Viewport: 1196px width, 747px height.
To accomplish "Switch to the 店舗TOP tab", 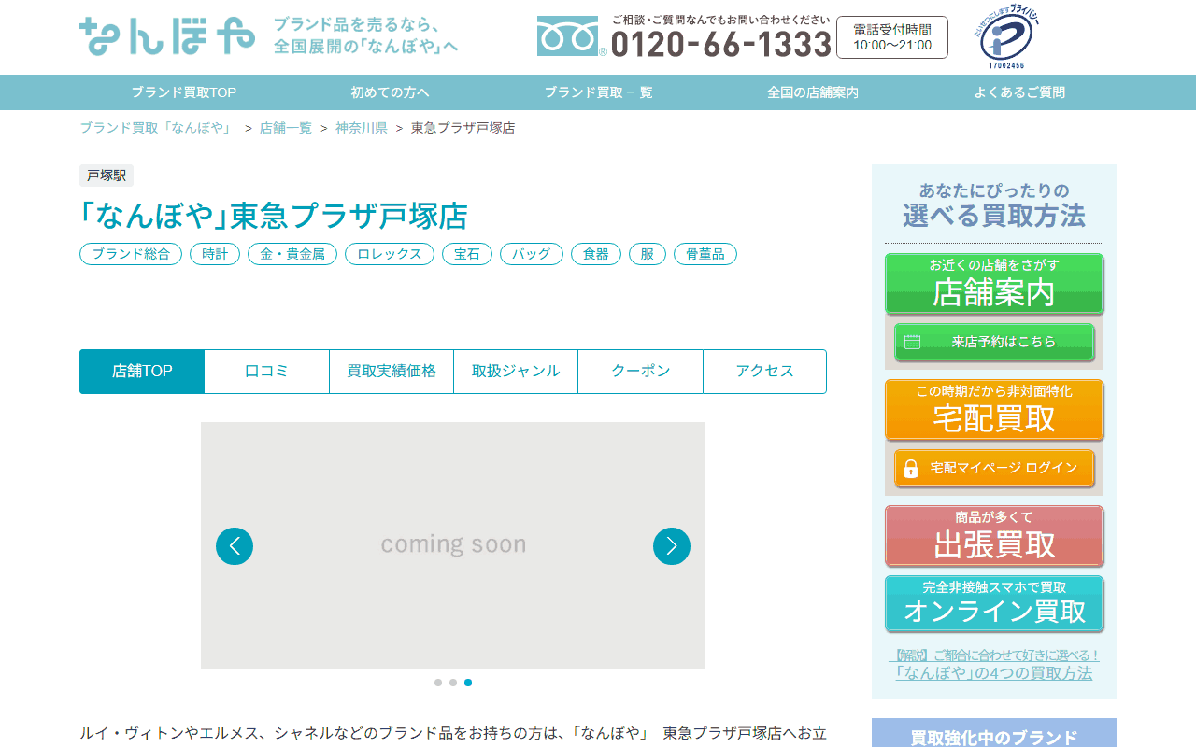I will click(142, 372).
